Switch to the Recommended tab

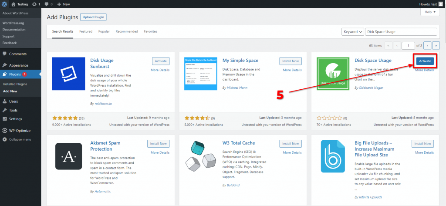coord(127,32)
